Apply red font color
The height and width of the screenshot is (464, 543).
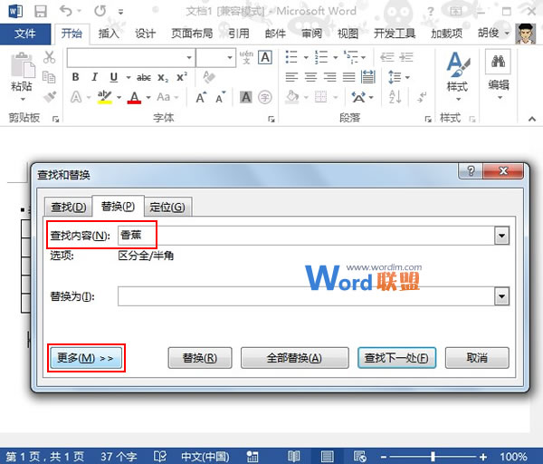[134, 98]
